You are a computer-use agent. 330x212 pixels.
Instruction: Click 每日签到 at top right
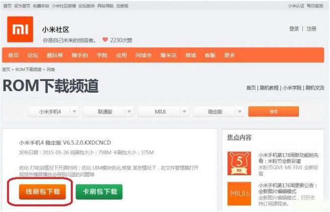click(315, 6)
